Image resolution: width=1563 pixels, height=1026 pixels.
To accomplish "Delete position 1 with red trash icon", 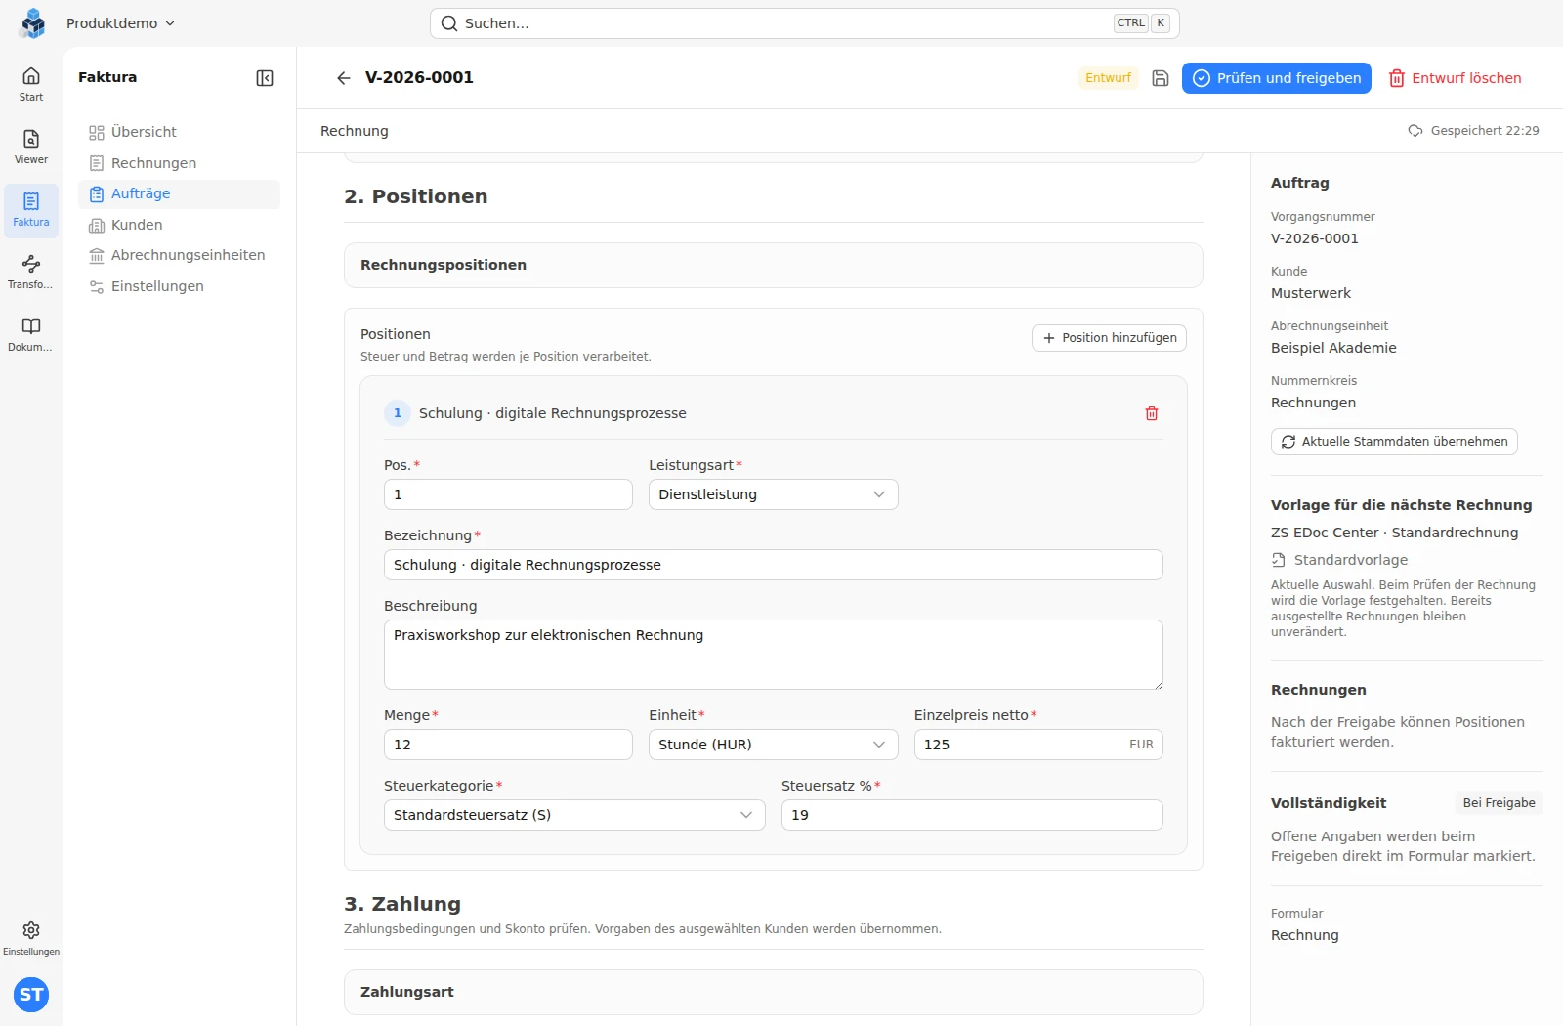I will point(1152,413).
